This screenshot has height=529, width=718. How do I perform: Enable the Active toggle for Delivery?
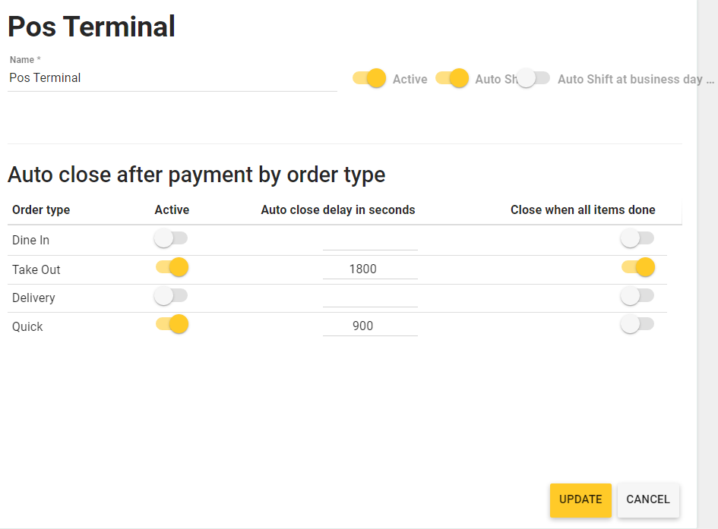click(x=171, y=296)
